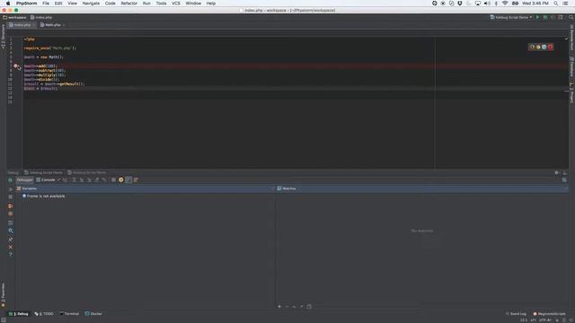Toggle the highlighted show values inline button
575x323 pixels.
click(x=128, y=179)
